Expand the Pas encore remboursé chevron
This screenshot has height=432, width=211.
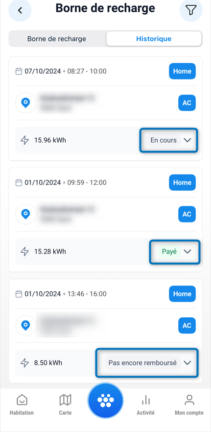point(188,363)
